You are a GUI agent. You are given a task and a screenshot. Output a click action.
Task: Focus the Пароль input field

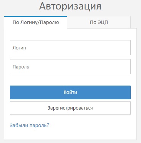coord(70,67)
